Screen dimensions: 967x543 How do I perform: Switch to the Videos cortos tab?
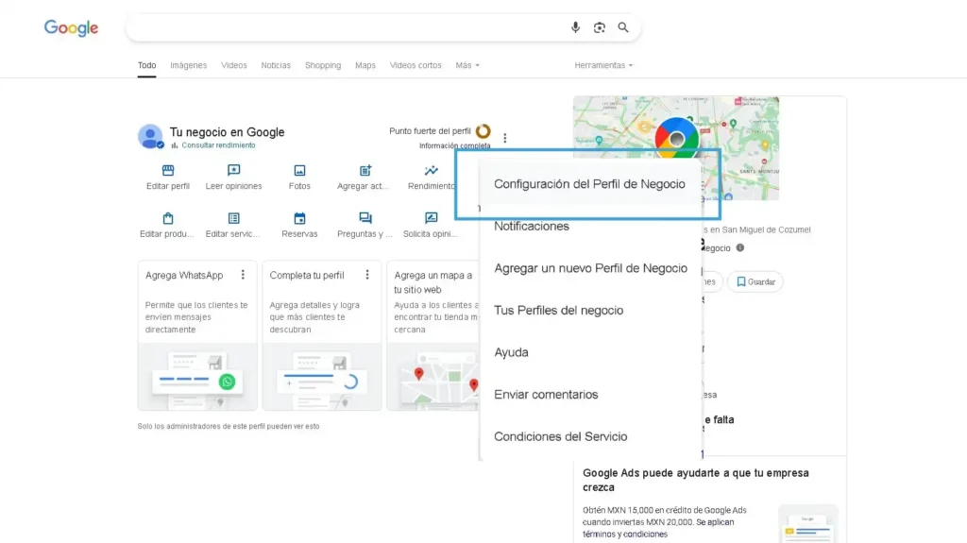click(416, 65)
